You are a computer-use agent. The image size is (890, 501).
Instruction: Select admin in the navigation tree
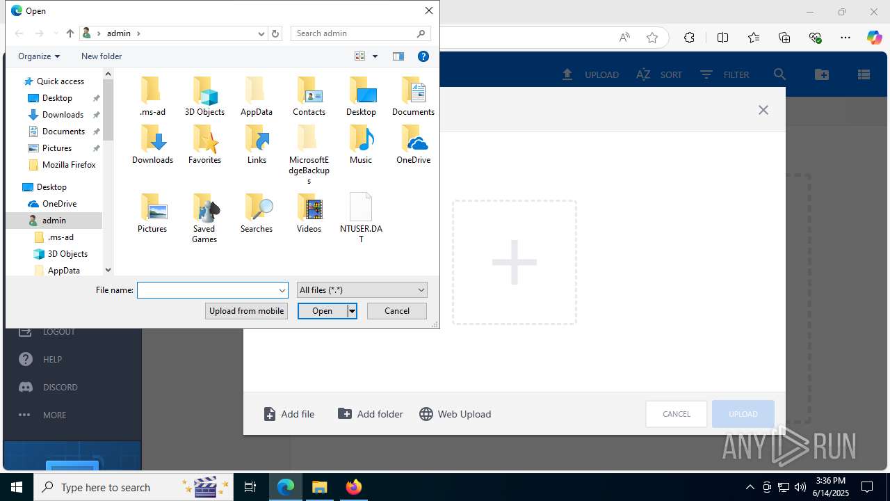(x=54, y=221)
